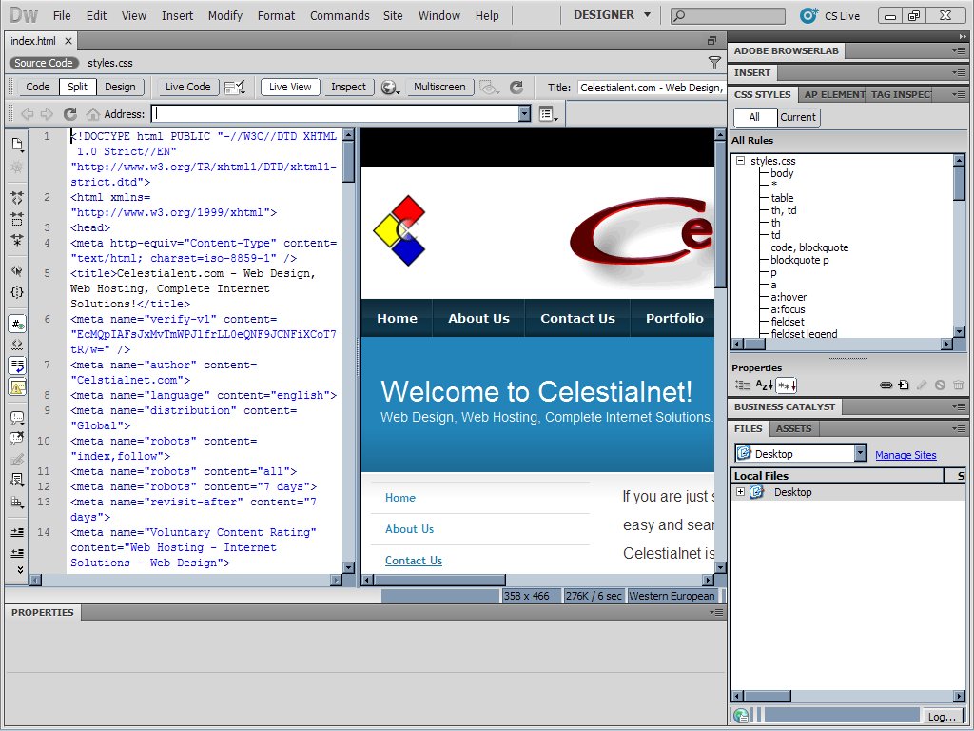Select Source Code related file

(44, 63)
